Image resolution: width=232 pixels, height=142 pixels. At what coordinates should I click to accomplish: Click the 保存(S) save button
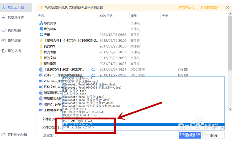[190, 135]
